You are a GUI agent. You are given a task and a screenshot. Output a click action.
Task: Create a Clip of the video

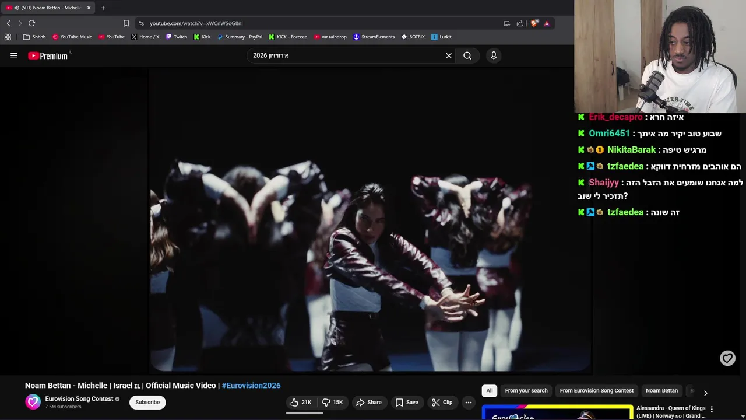click(442, 402)
